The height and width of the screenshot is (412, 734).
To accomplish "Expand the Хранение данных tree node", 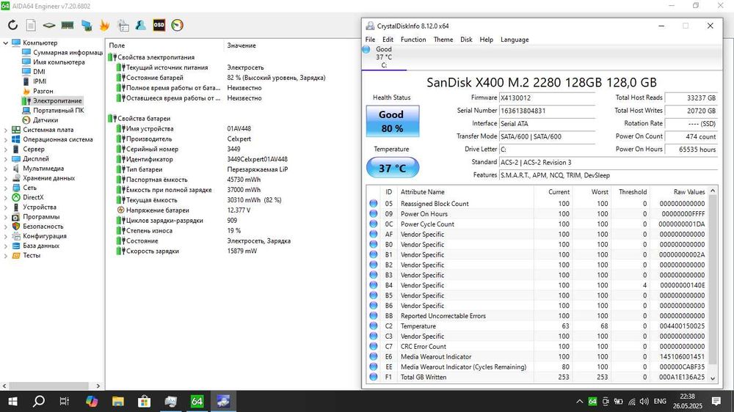I will pyautogui.click(x=6, y=178).
